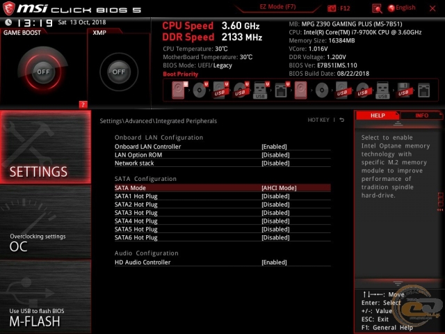Image resolution: width=445 pixels, height=334 pixels.
Task: Click the UEFI USB CD/DVD boot icon
Action: [241, 90]
